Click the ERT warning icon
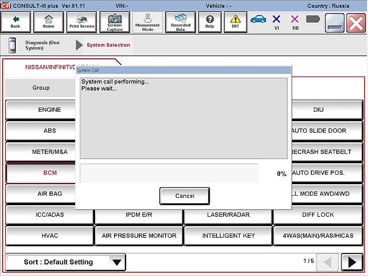Image resolution: width=368 pixels, height=276 pixels. [x=236, y=22]
